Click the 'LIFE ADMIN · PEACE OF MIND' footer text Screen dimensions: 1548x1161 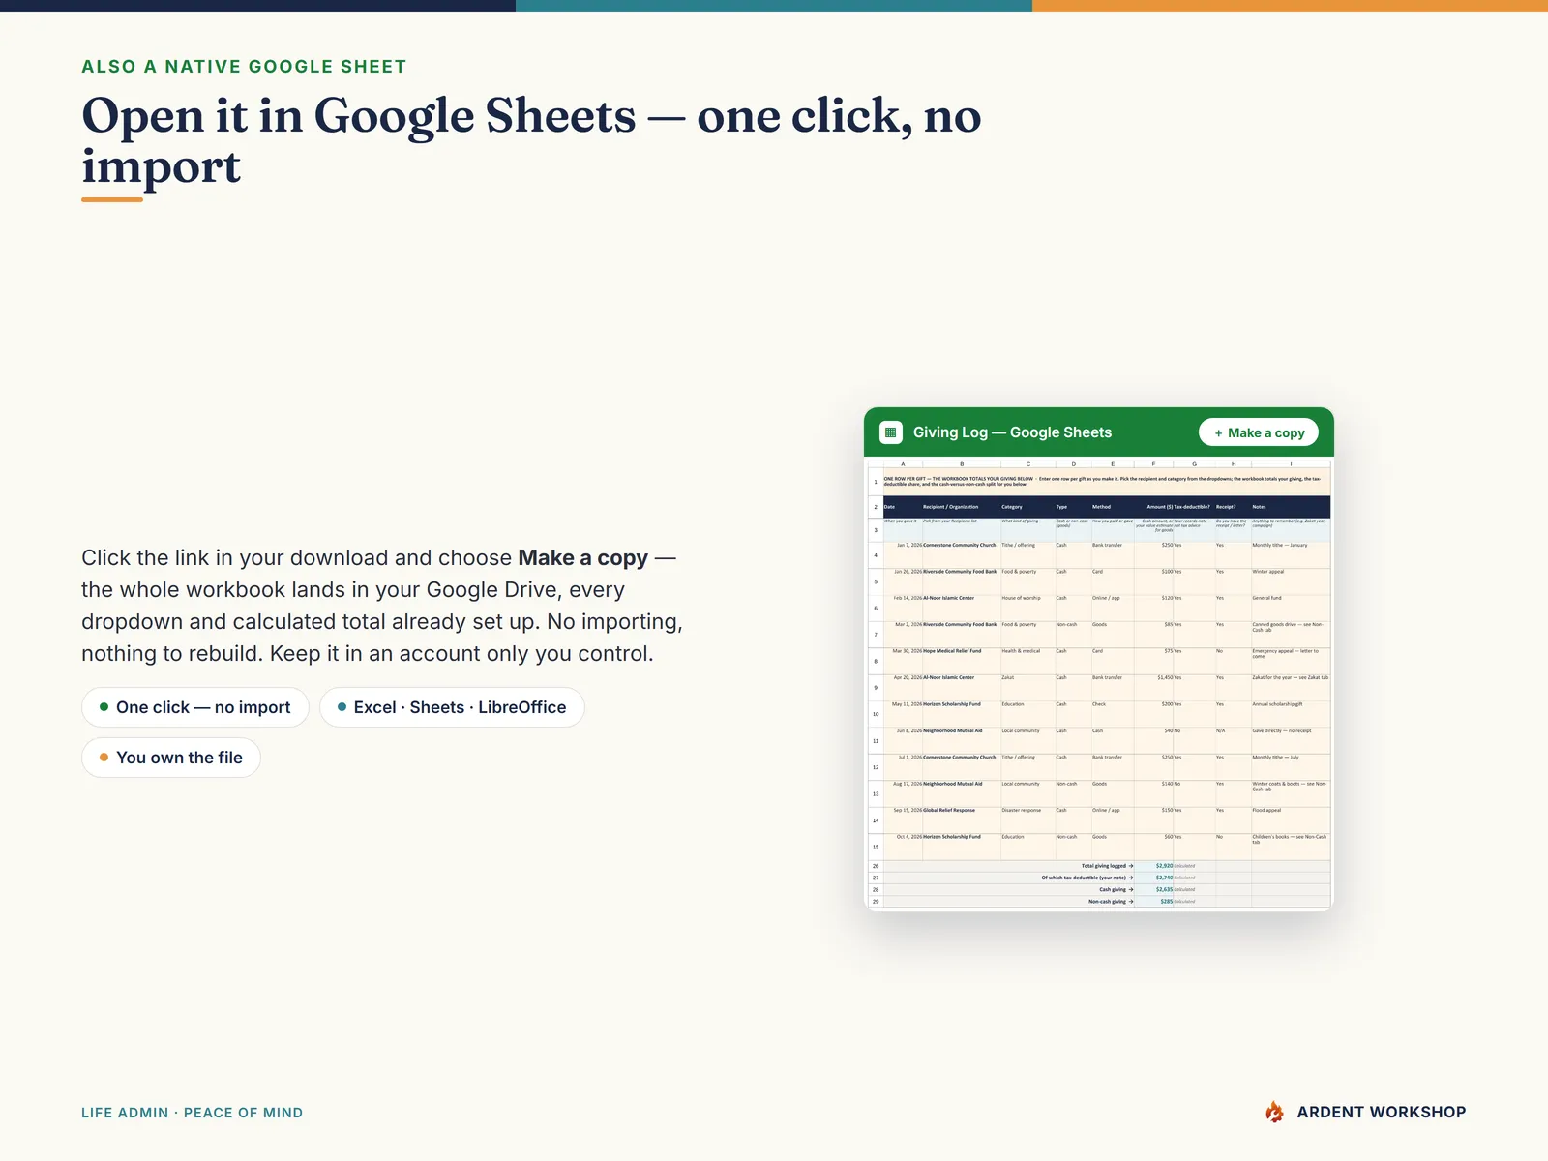192,1113
